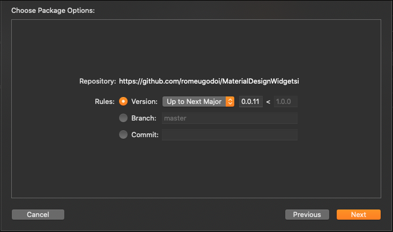Open the 'Up to Next Major' dropdown
This screenshot has height=232, width=393.
pyautogui.click(x=198, y=101)
